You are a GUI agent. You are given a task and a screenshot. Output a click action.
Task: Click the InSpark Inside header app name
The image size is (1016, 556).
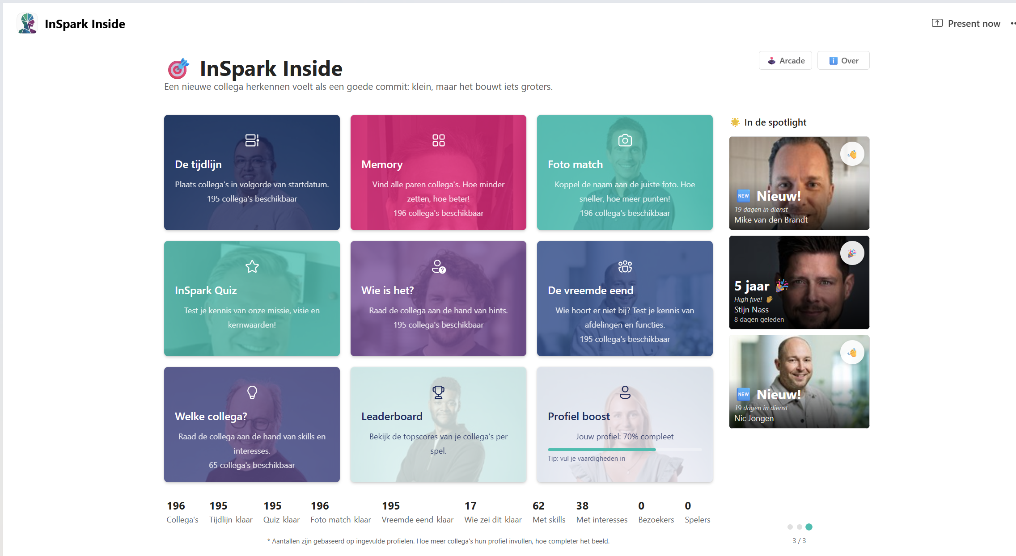85,24
